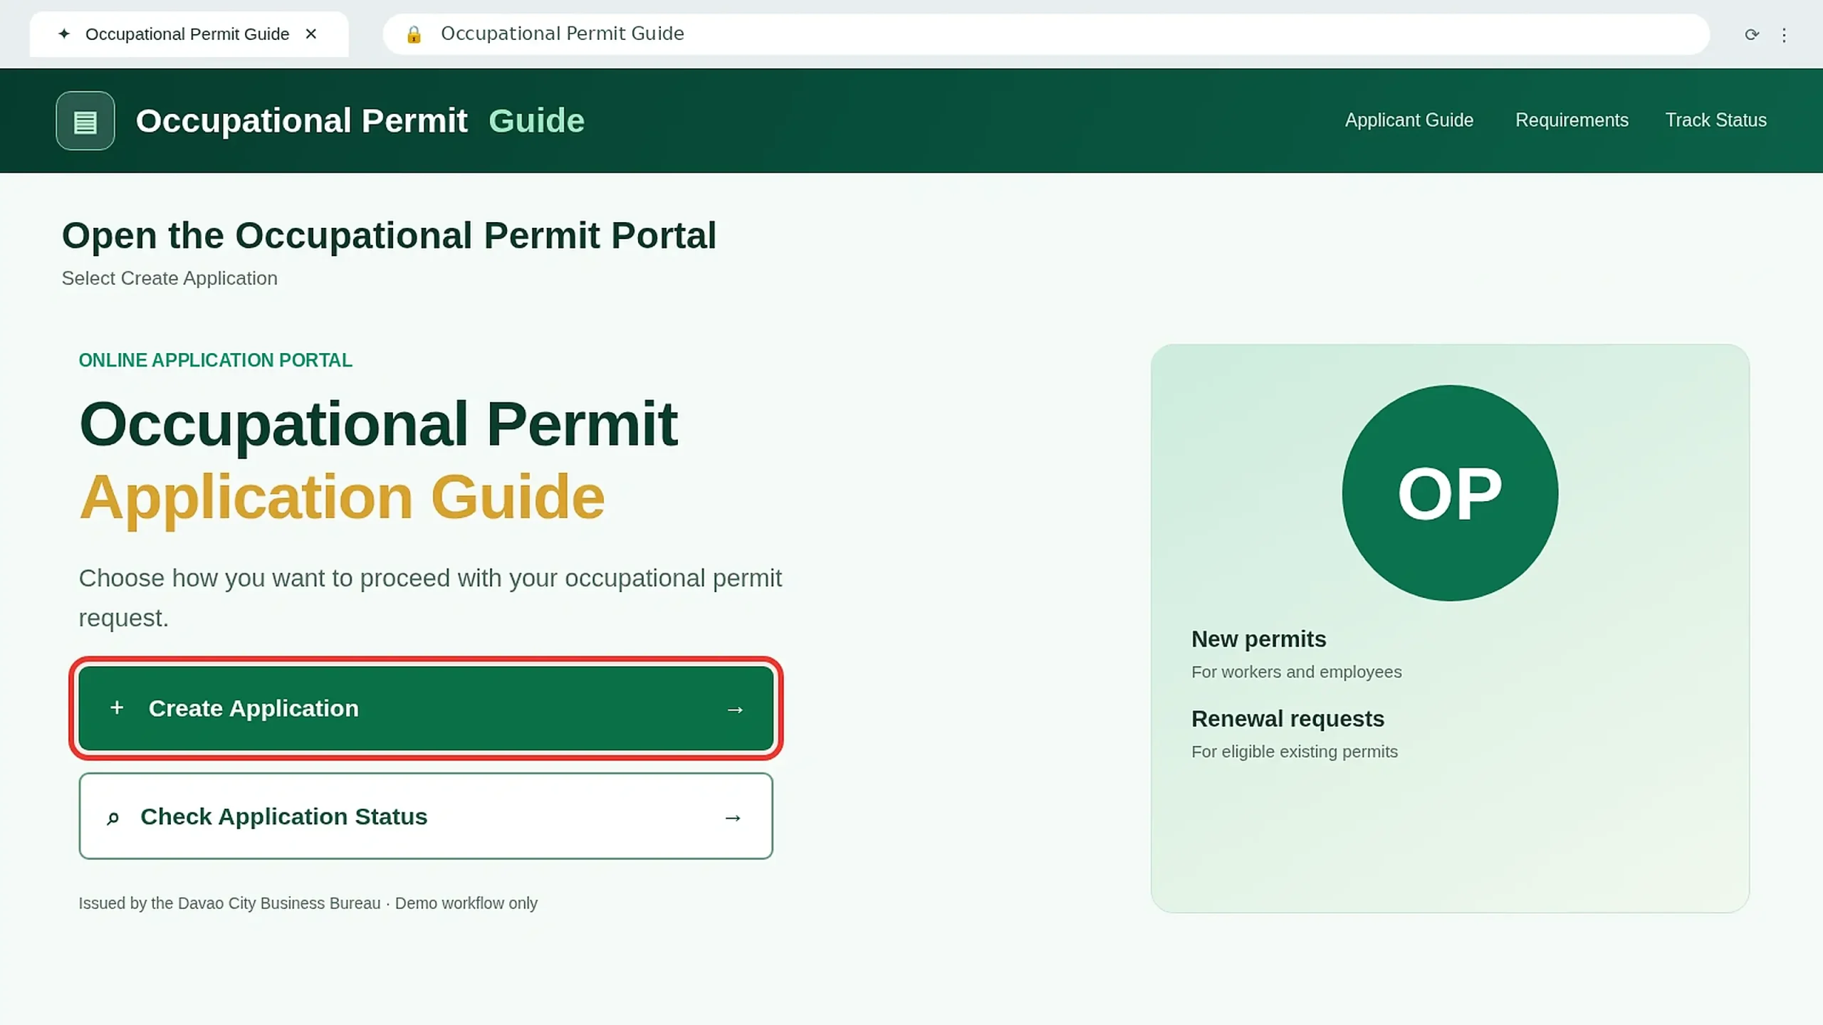Click the 'New permits' heading
Viewport: 1823px width, 1025px height.
pyautogui.click(x=1258, y=639)
